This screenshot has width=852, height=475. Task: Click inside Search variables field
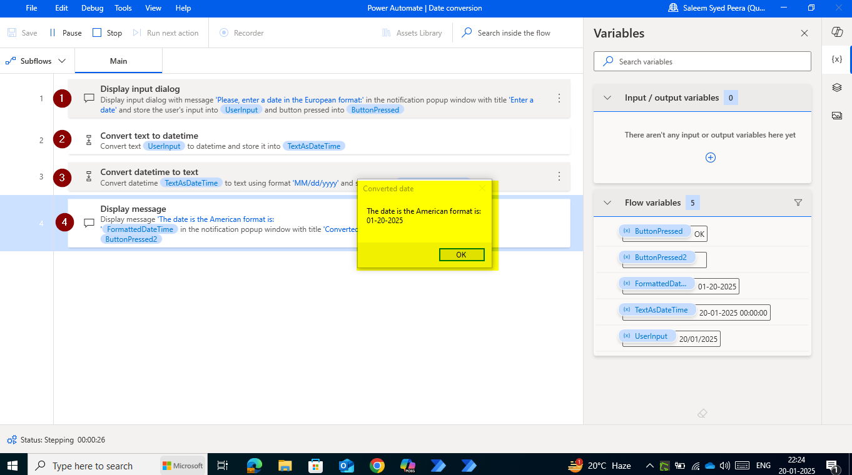(x=702, y=61)
